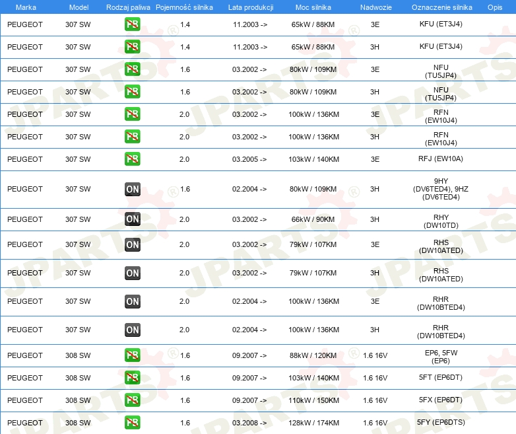Image resolution: width=516 pixels, height=434 pixels.
Task: Click the RFN (EW10J4) cell in the 3H row
Action: 441,139
